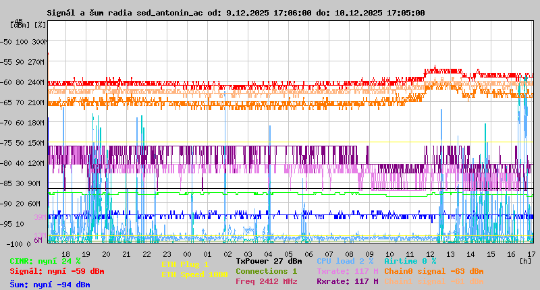Image resolution: width=540 pixels, height=290 pixels.
Task: Click the CPU load legend label
Action: pos(344,261)
